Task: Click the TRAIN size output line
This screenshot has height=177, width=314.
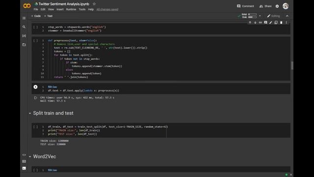Action: coord(54,141)
